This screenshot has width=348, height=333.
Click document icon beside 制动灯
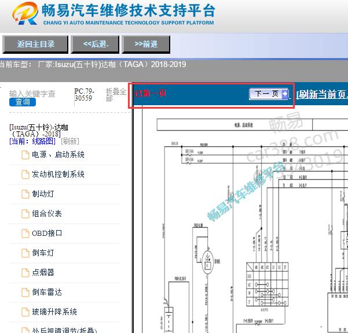click(x=25, y=194)
